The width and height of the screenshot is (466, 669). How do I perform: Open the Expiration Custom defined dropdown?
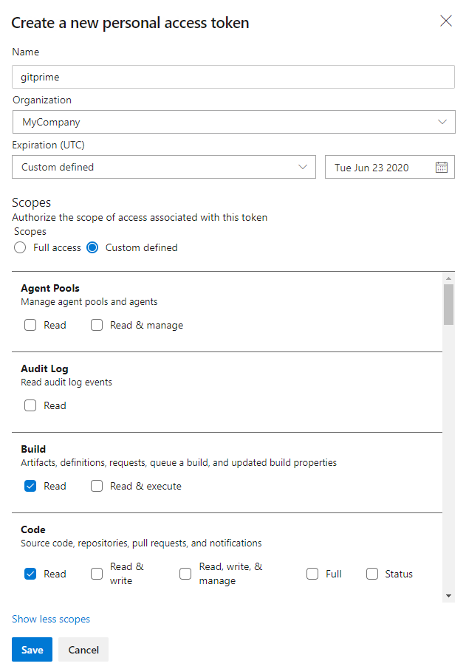click(x=164, y=167)
